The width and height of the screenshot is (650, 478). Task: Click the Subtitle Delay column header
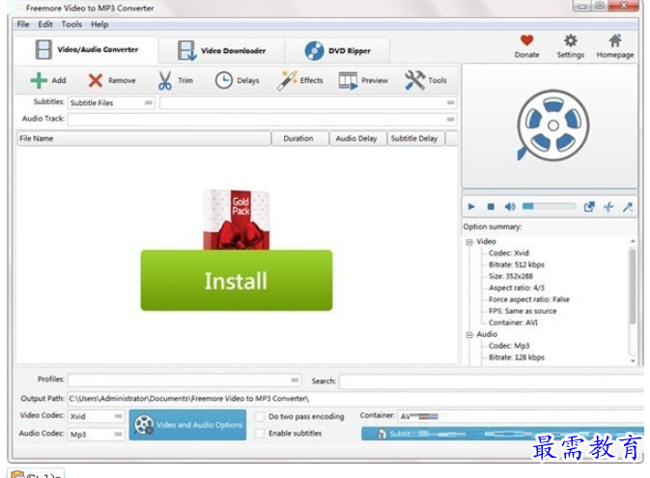414,138
